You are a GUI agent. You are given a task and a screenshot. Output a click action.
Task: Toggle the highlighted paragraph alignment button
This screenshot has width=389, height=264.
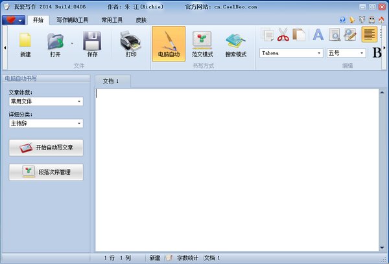click(x=370, y=34)
